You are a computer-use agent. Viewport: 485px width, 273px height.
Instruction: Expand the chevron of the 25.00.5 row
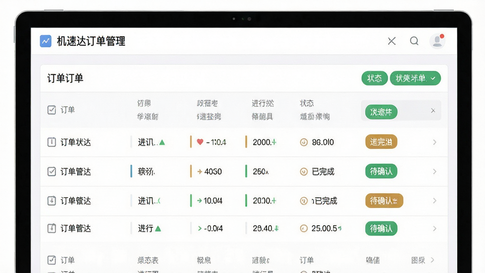(435, 228)
